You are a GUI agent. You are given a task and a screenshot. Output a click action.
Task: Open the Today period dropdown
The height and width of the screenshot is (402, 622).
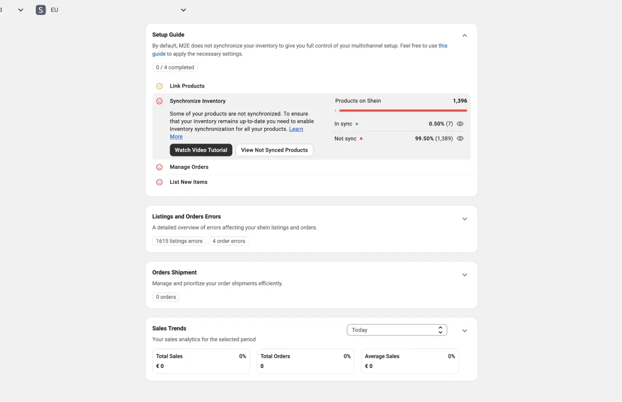tap(397, 330)
